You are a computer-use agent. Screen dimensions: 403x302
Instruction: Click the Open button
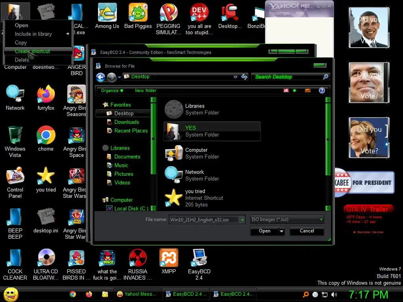264,231
